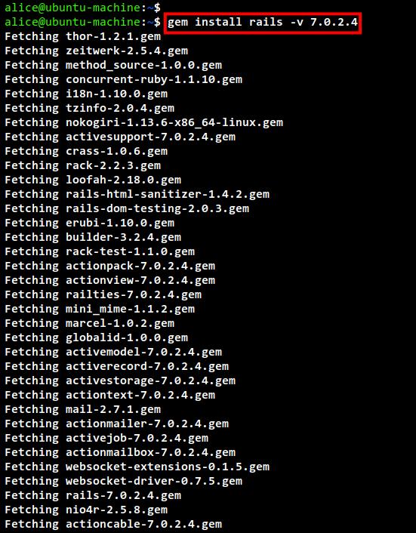Image resolution: width=416 pixels, height=533 pixels.
Task: Select activesupport-7.0.2.4.gem text
Action: pos(150,137)
